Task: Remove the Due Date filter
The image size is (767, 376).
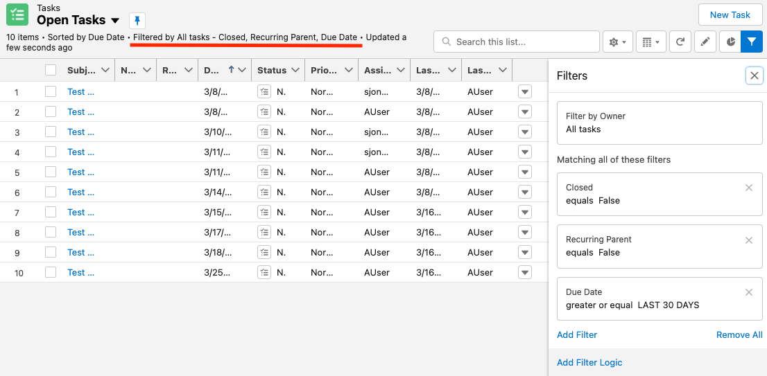Action: tap(748, 292)
